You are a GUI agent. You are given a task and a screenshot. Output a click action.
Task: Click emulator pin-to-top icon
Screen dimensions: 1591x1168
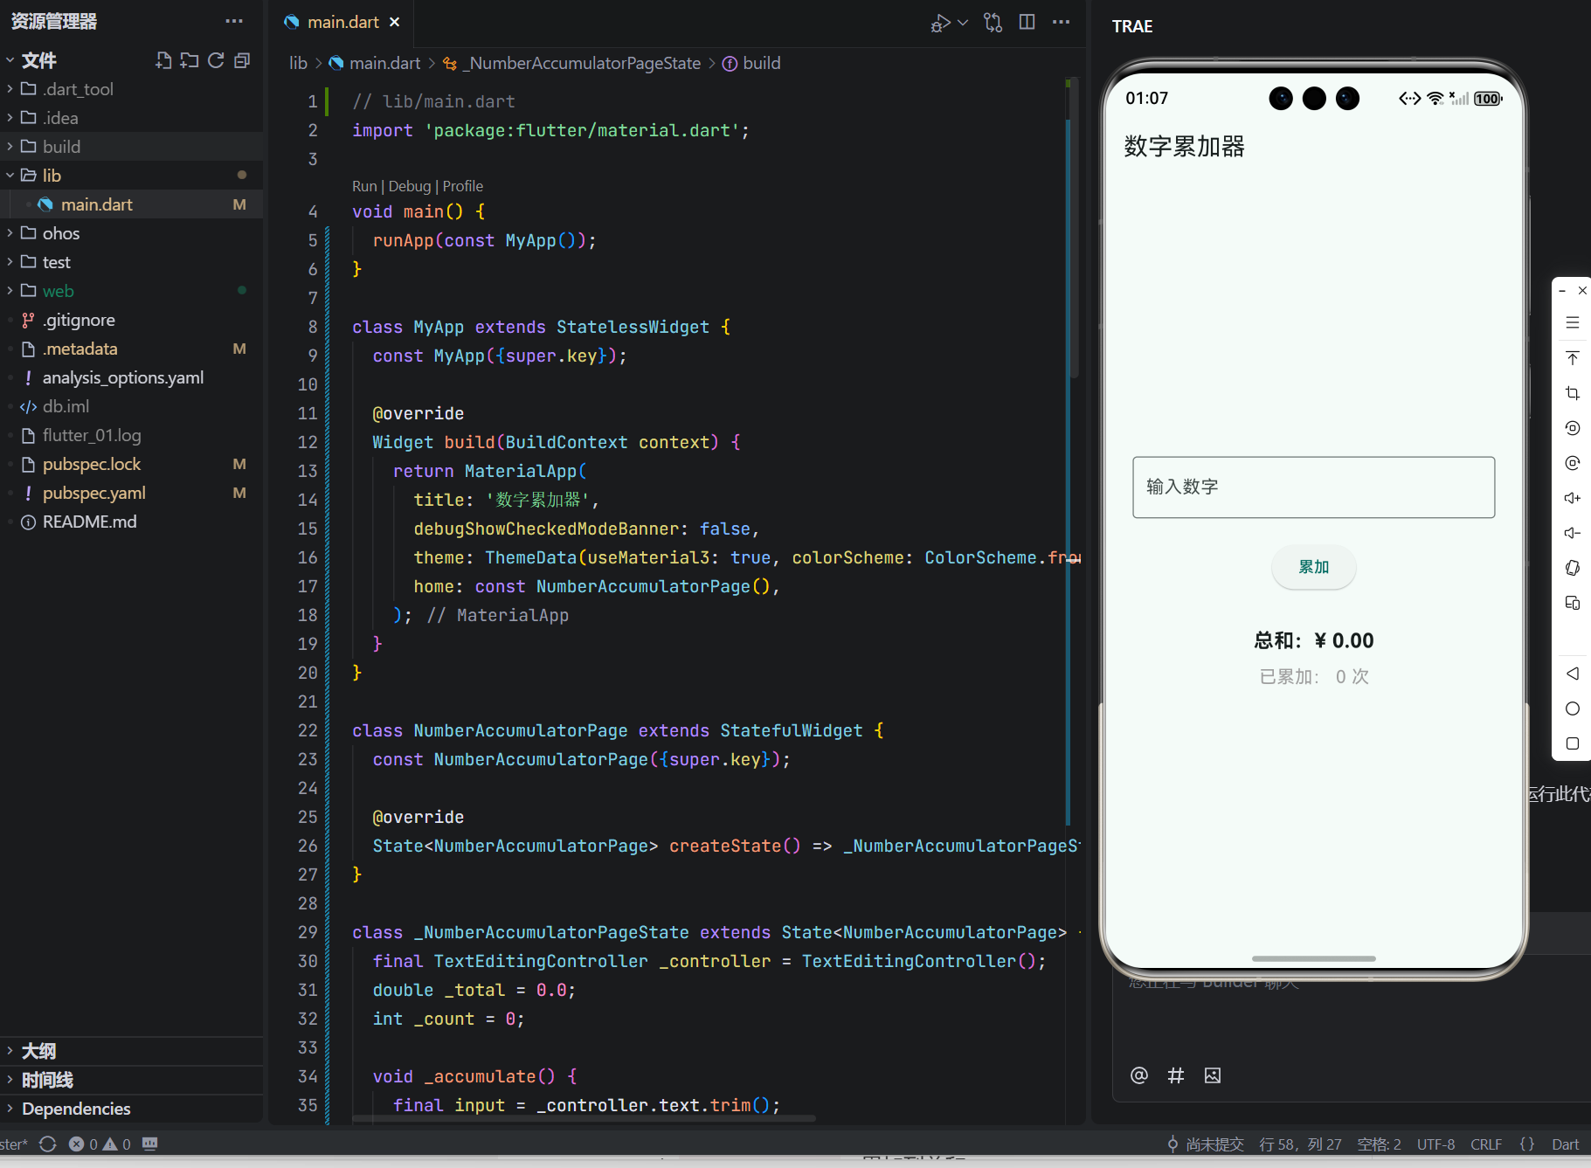pos(1573,358)
